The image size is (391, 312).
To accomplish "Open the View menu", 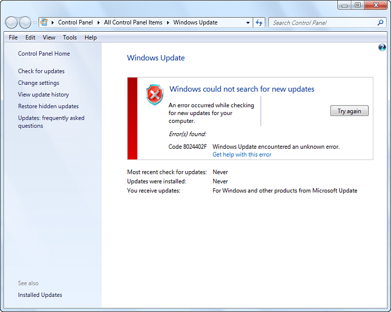I will pos(49,37).
